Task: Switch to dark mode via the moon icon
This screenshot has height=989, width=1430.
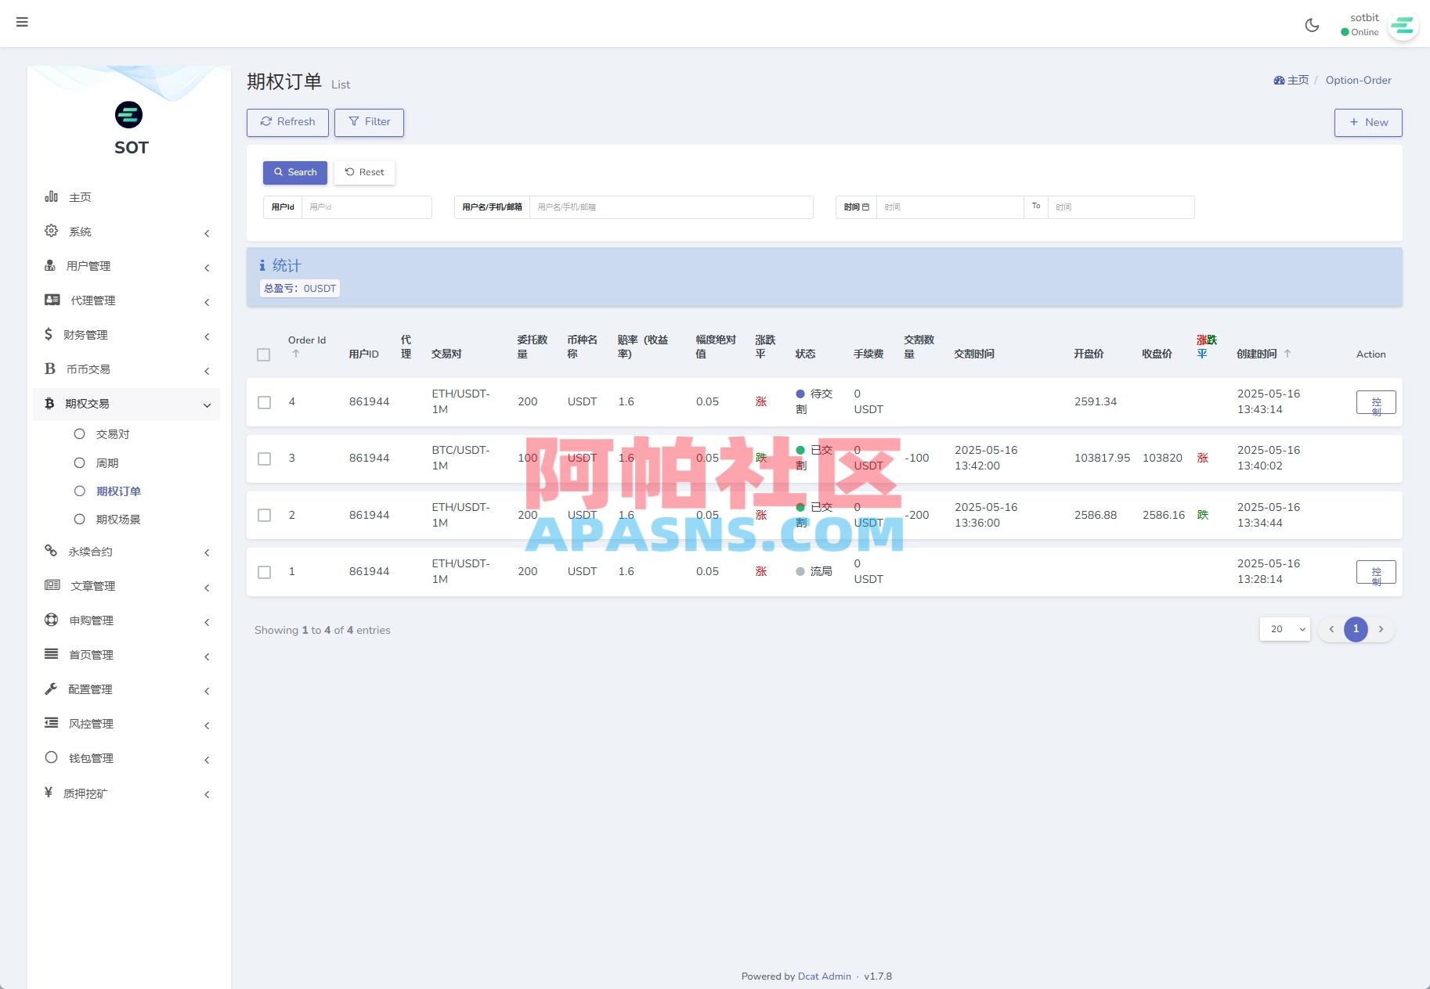Action: tap(1312, 25)
